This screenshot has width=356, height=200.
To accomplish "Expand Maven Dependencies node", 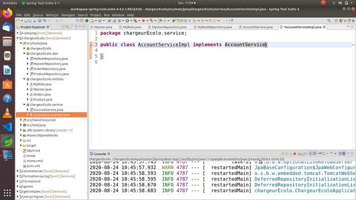I will pyautogui.click(x=21, y=136).
